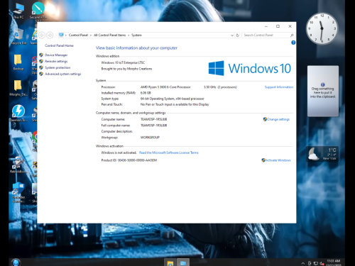Open the Backup folder on desktop
Screen dimensions: 355x266
point(18,62)
